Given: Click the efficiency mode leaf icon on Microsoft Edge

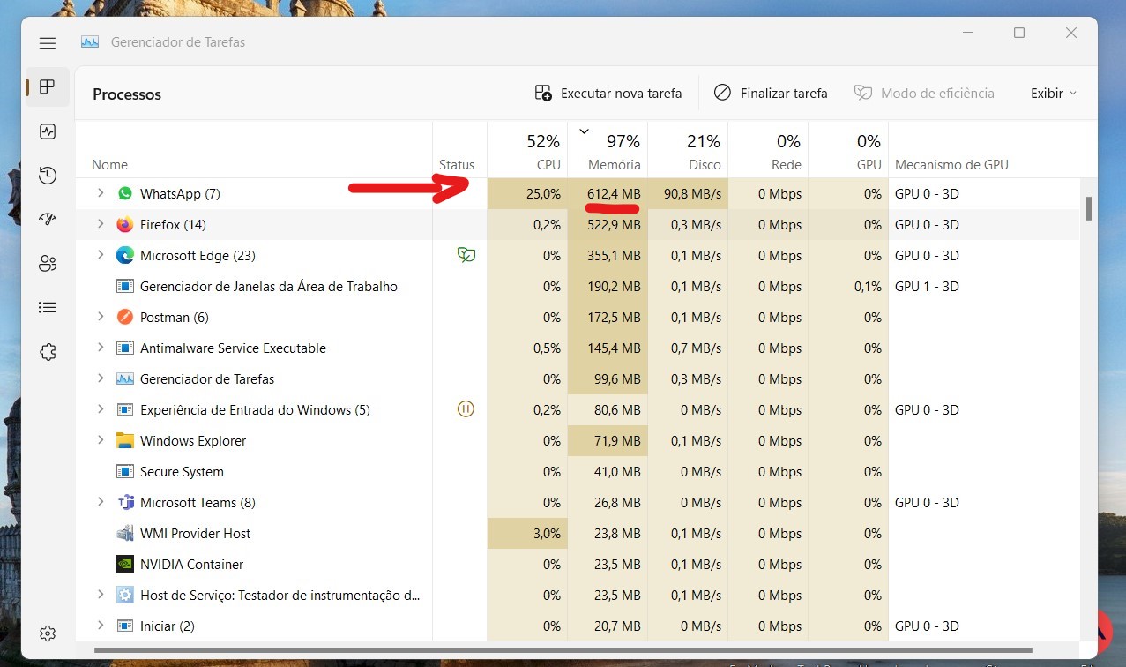Looking at the screenshot, I should [466, 255].
